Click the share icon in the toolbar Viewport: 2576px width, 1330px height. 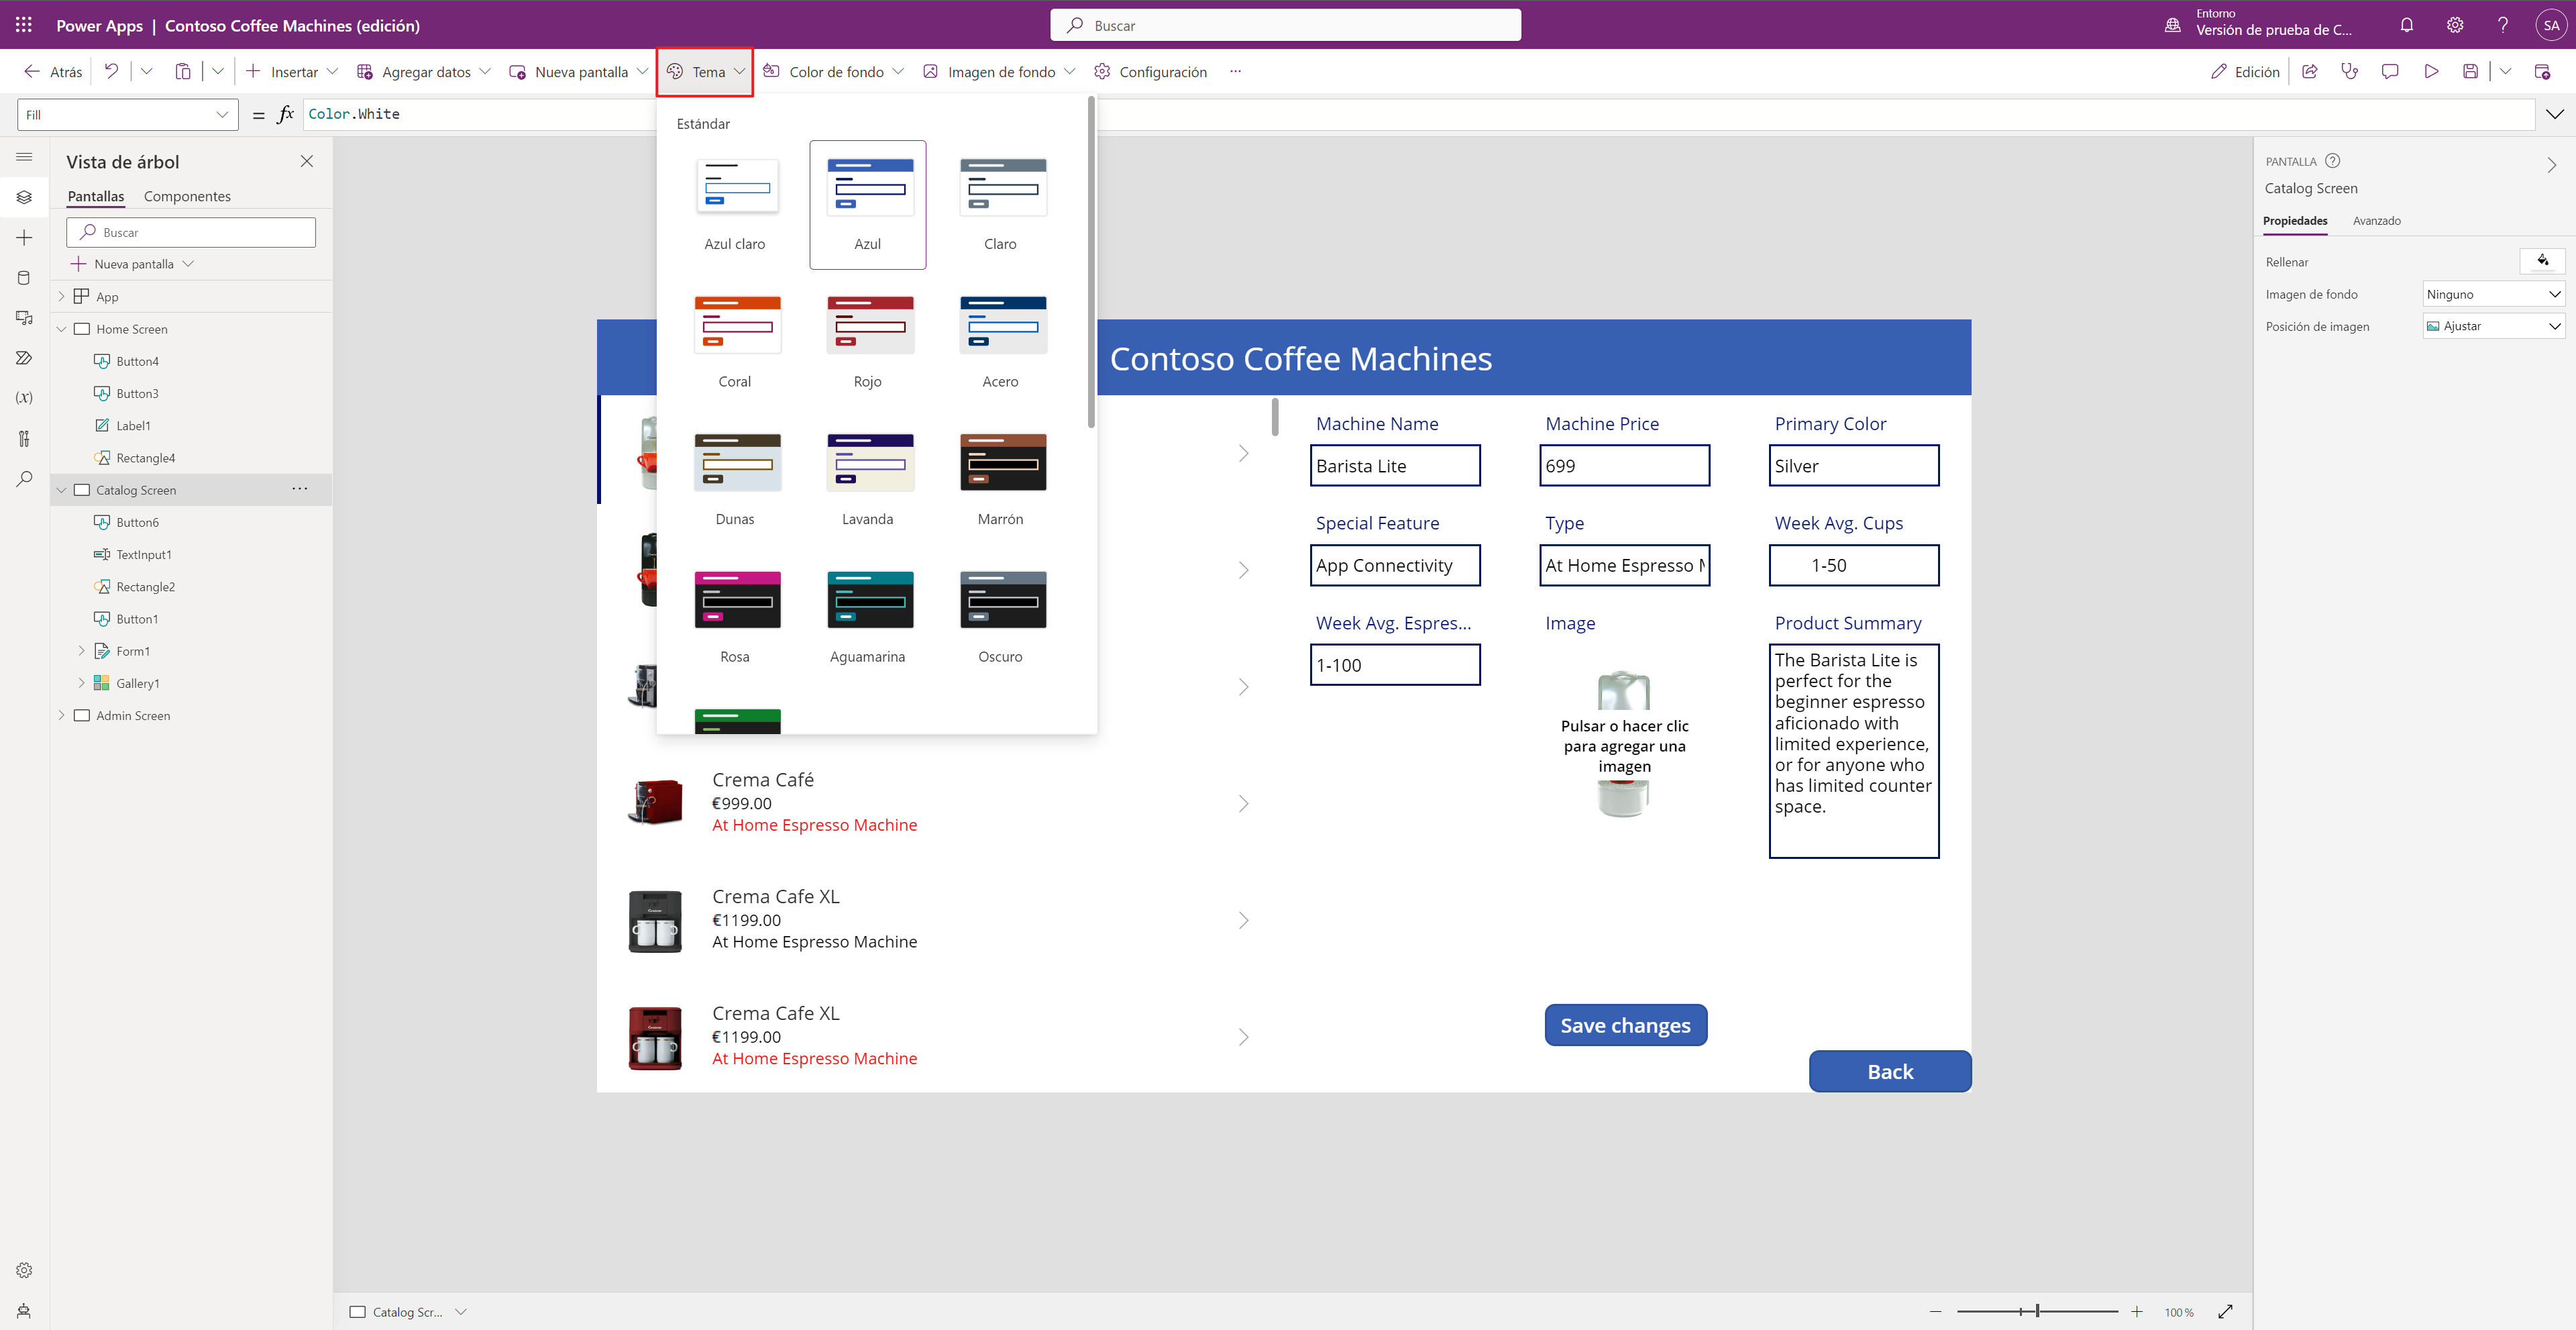[2310, 71]
